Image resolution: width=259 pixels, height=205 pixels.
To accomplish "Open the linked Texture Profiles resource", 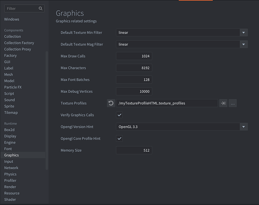I will pos(223,103).
